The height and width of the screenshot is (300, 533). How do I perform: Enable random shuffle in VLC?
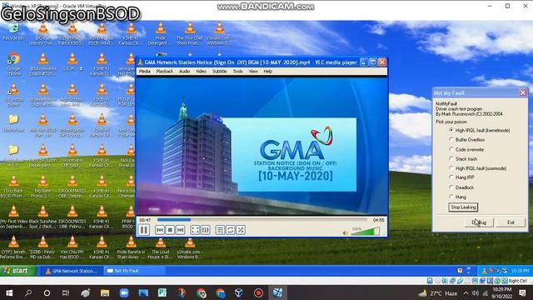(241, 230)
